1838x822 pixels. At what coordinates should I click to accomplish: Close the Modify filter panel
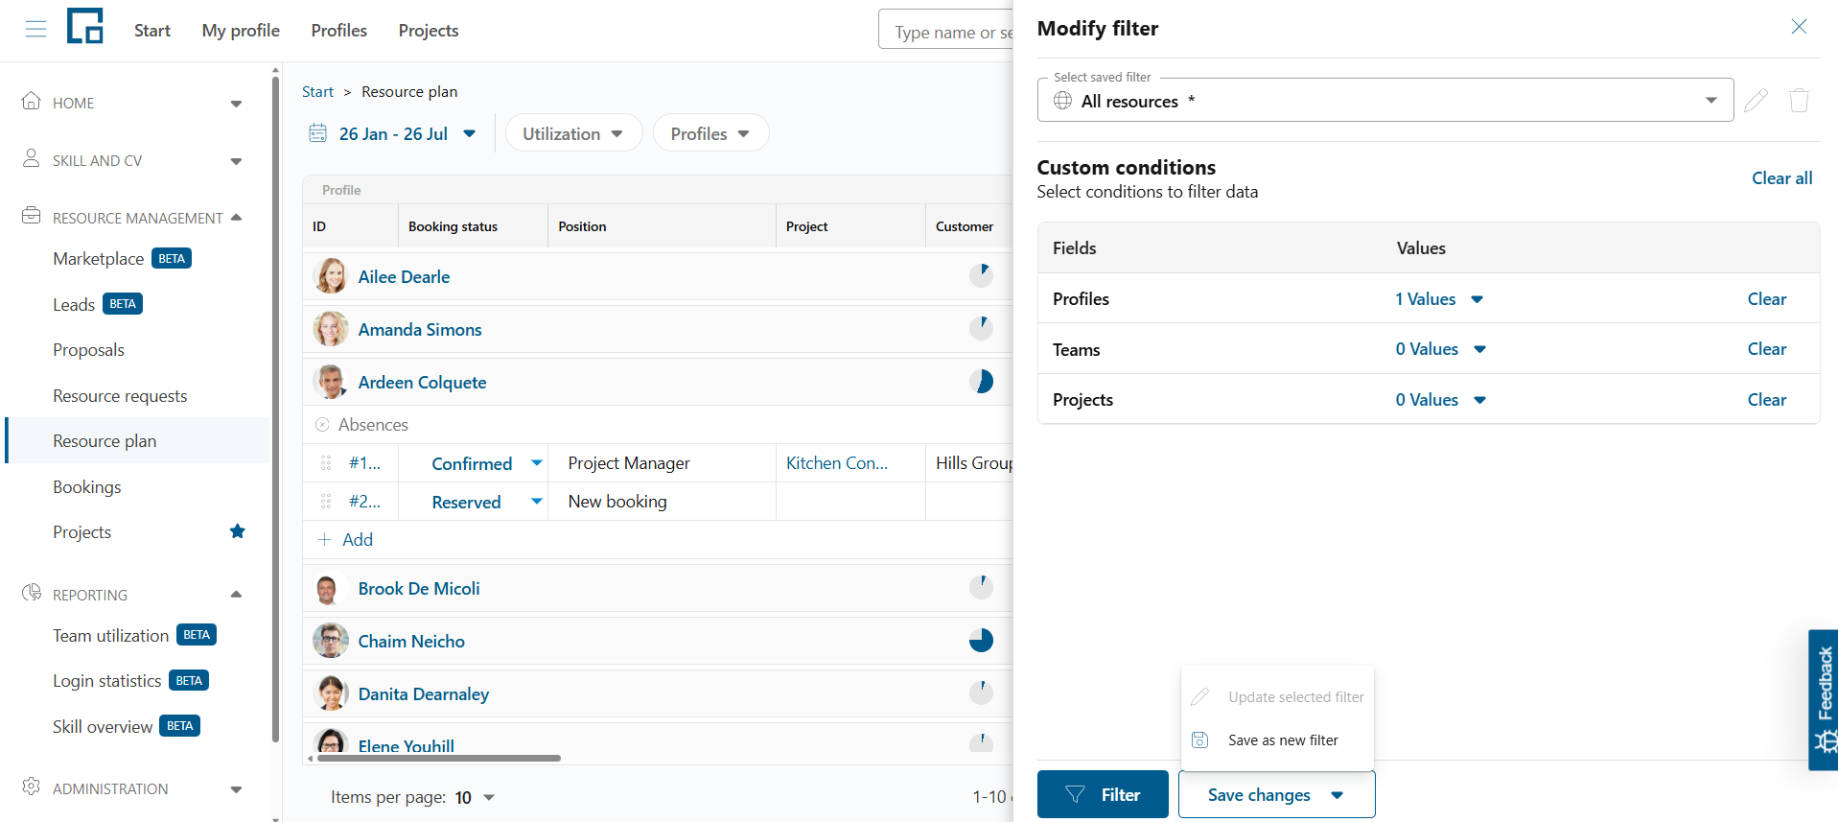[1799, 27]
